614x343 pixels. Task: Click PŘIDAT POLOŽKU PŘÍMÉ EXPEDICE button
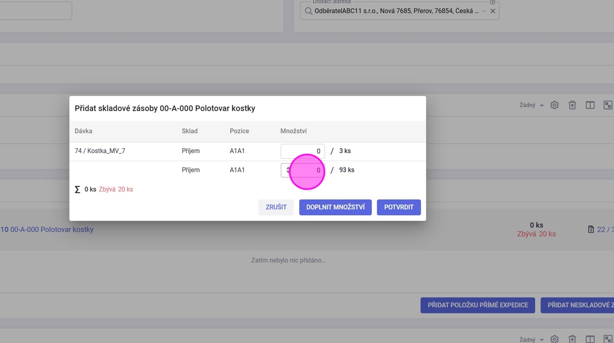tap(477, 305)
